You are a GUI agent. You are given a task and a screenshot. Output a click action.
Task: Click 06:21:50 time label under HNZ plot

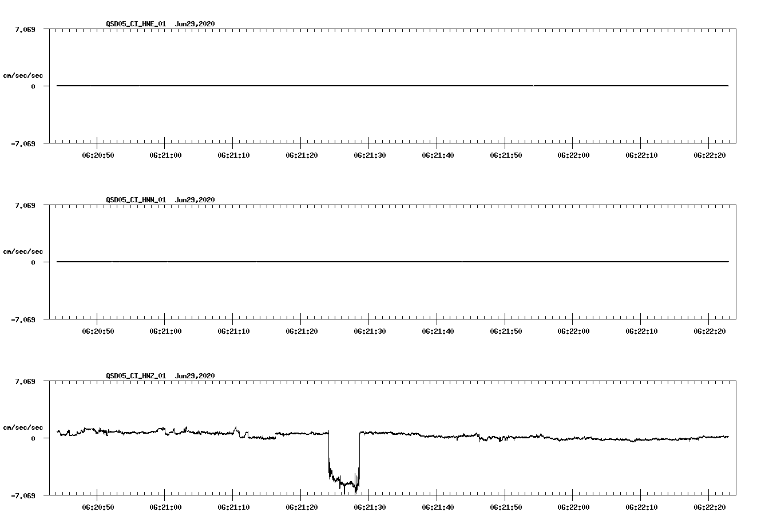(x=506, y=507)
